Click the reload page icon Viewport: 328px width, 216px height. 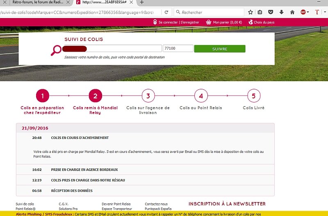(166, 12)
